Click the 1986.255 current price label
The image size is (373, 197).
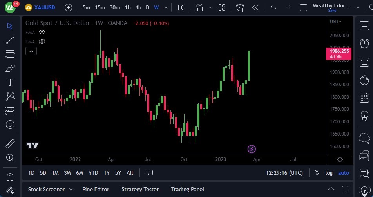pos(339,51)
